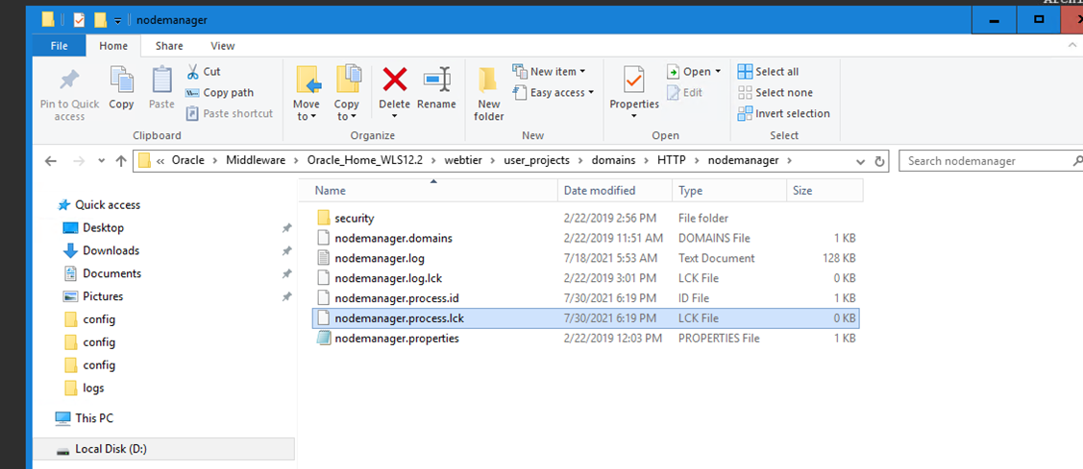Open the Copy to menu
The height and width of the screenshot is (469, 1083).
[x=347, y=95]
